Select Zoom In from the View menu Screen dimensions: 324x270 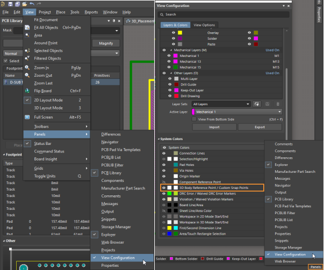41,68
